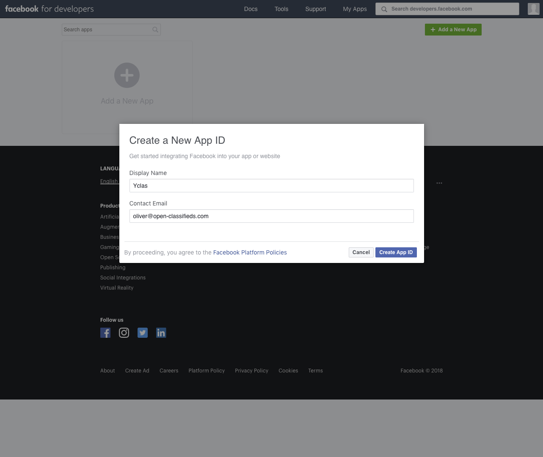The width and height of the screenshot is (543, 457).
Task: Open the Support menu
Action: click(316, 9)
